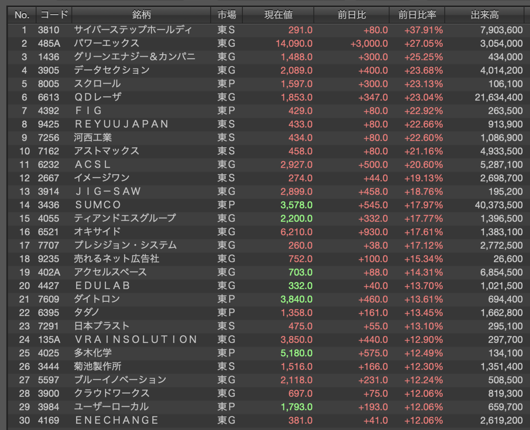Click the 河西工業 stock name

93,138
